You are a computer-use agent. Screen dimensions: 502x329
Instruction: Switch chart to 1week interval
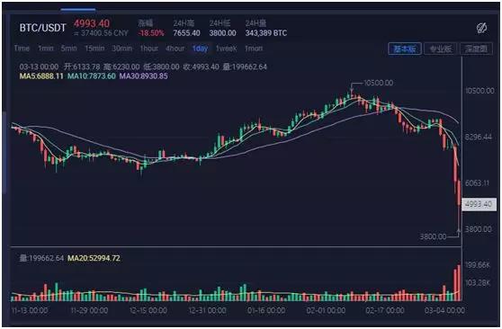pyautogui.click(x=227, y=49)
